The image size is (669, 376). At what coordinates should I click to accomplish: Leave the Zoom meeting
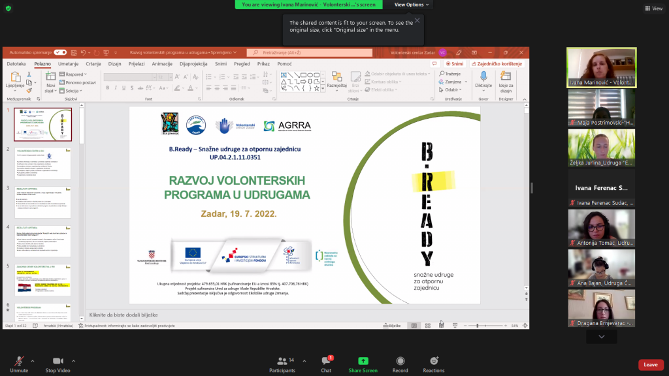650,365
